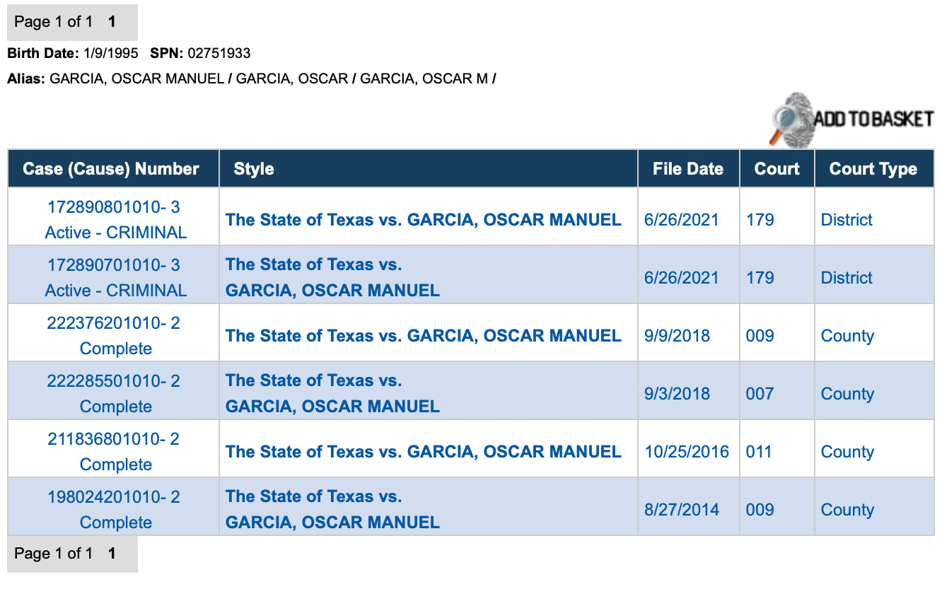Open case number 211836801010-2
The width and height of the screenshot is (942, 594).
(114, 439)
